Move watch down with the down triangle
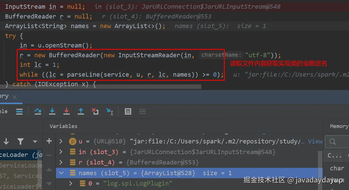This screenshot has height=190, width=349. pyautogui.click(x=49, y=184)
